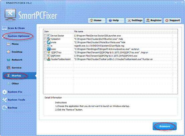
Task: Click the Register button label
Action: [156, 20]
